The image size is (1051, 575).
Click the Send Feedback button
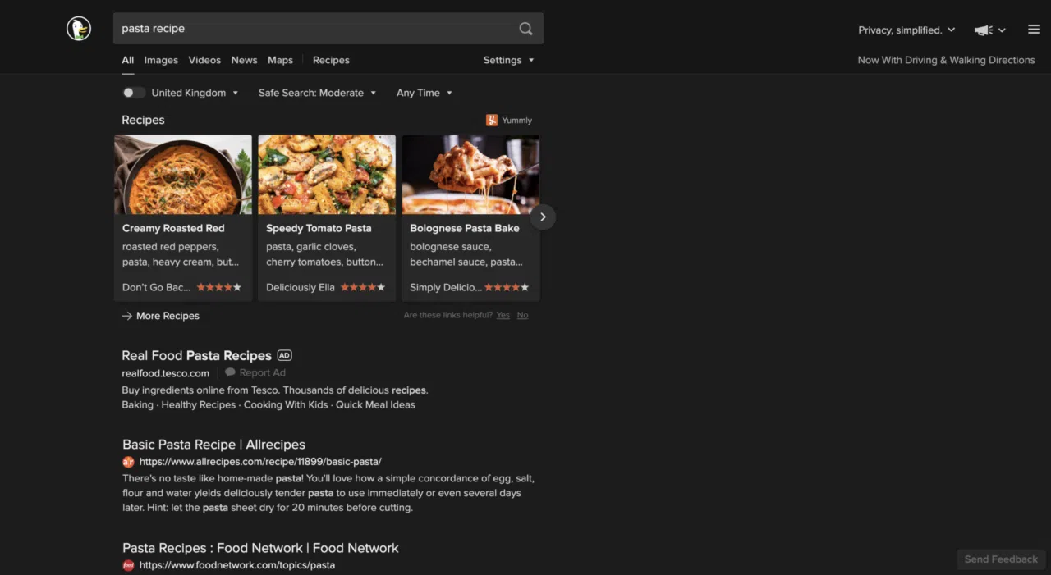coord(1001,559)
